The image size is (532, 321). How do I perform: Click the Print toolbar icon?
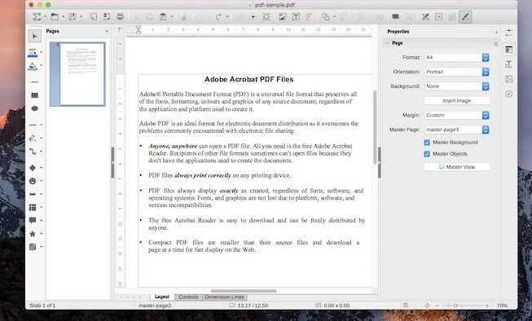pyautogui.click(x=120, y=16)
